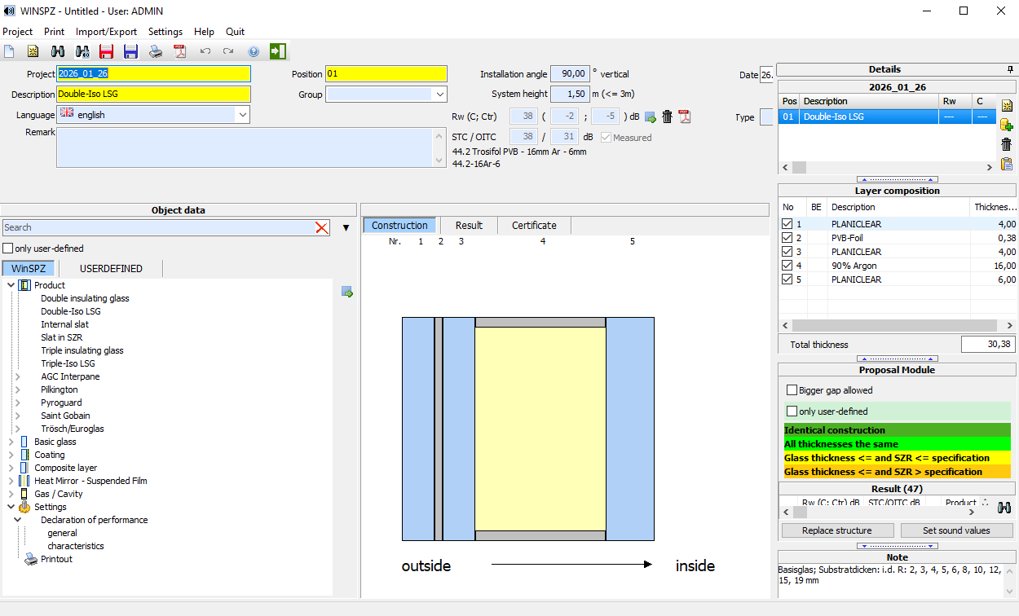Click the paste clipboard icon in Details

click(1007, 164)
